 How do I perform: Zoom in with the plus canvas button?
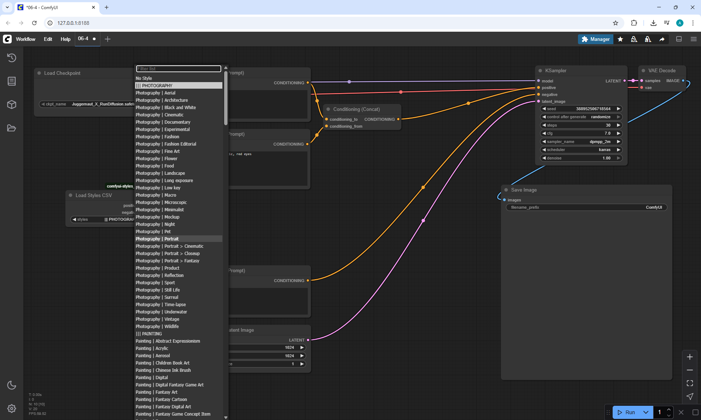(x=690, y=357)
